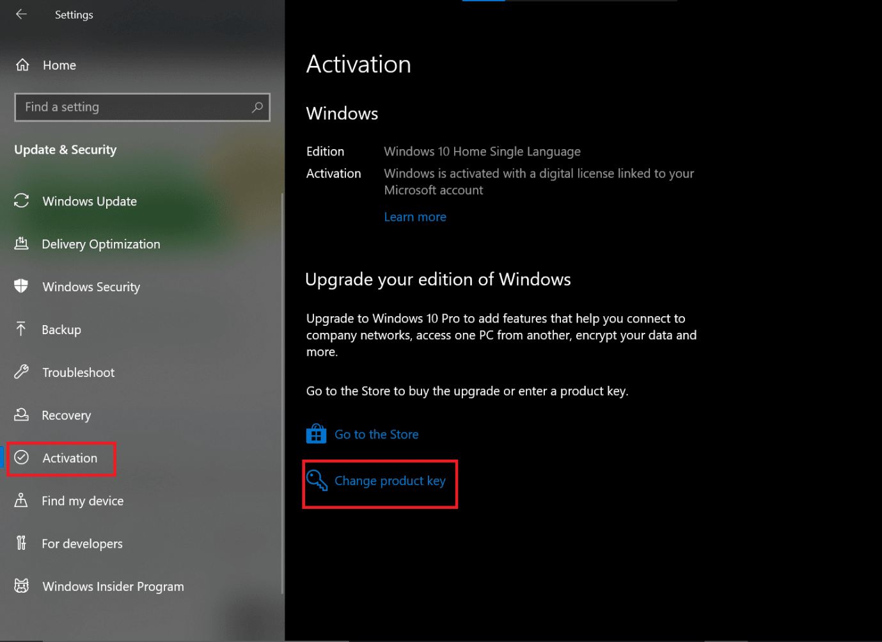882x642 pixels.
Task: Focus the Find a setting search box
Action: coord(142,107)
